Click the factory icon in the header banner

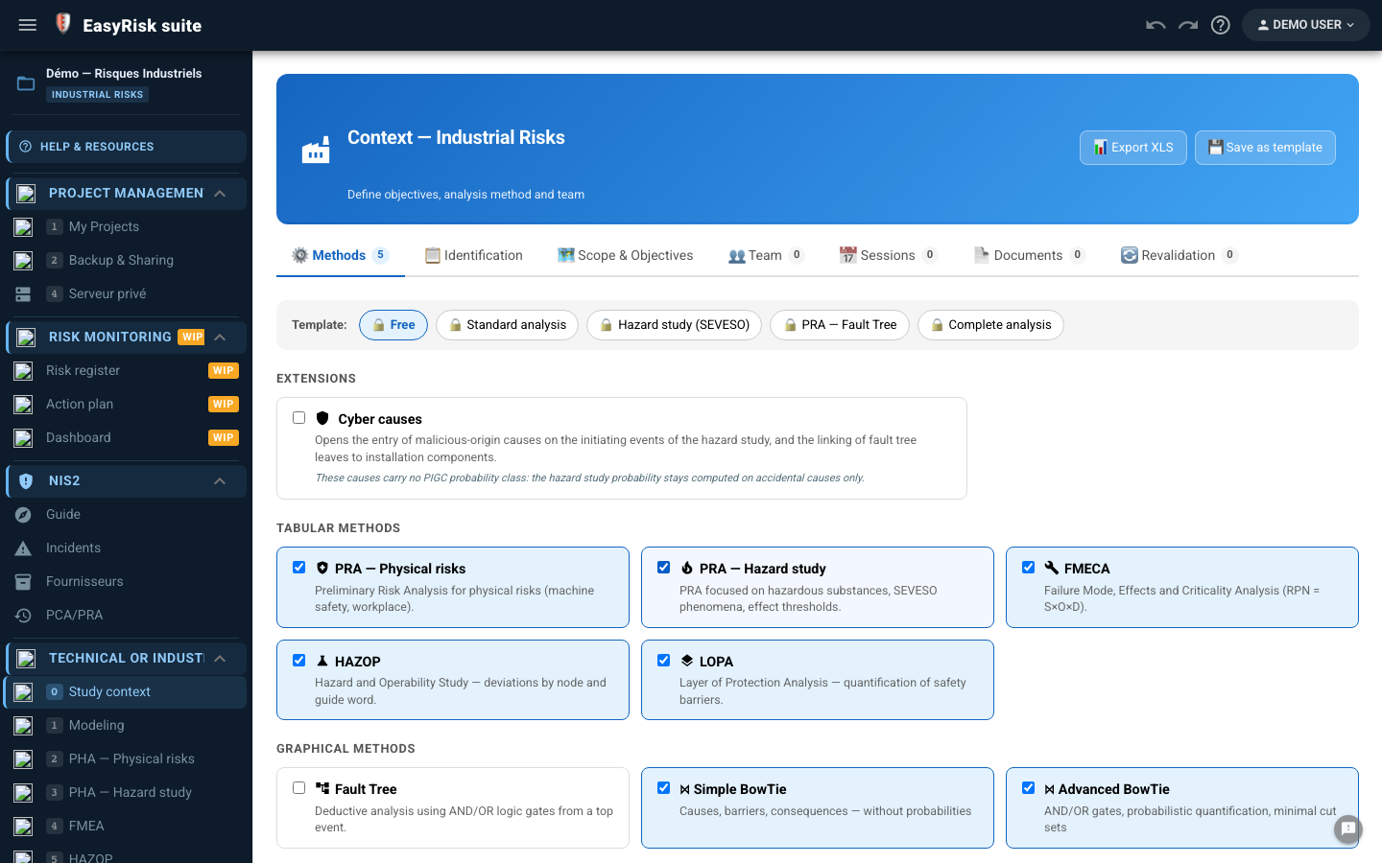(x=316, y=150)
